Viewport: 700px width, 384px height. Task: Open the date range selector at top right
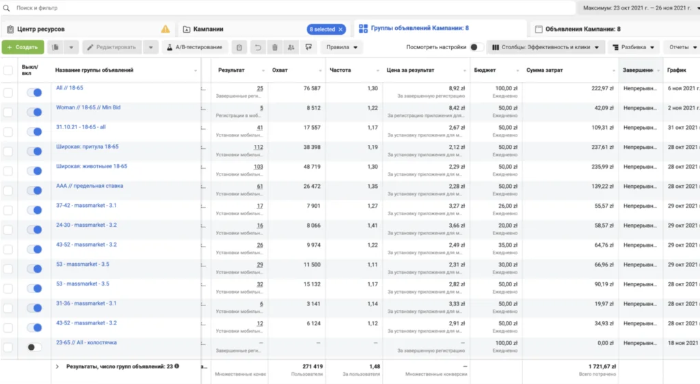point(639,8)
